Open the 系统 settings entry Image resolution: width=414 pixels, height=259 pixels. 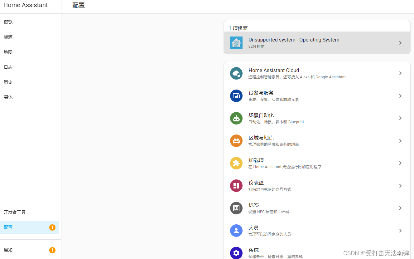click(317, 251)
